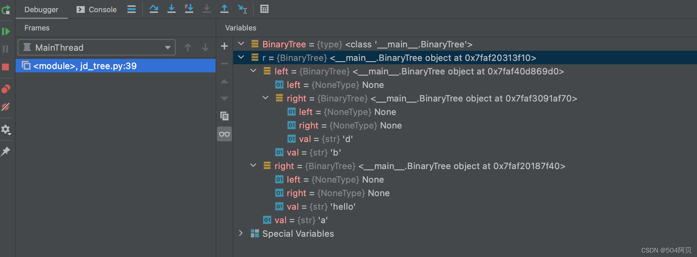Click the Run to Cursor icon
This screenshot has width=697, height=257.
[x=242, y=9]
